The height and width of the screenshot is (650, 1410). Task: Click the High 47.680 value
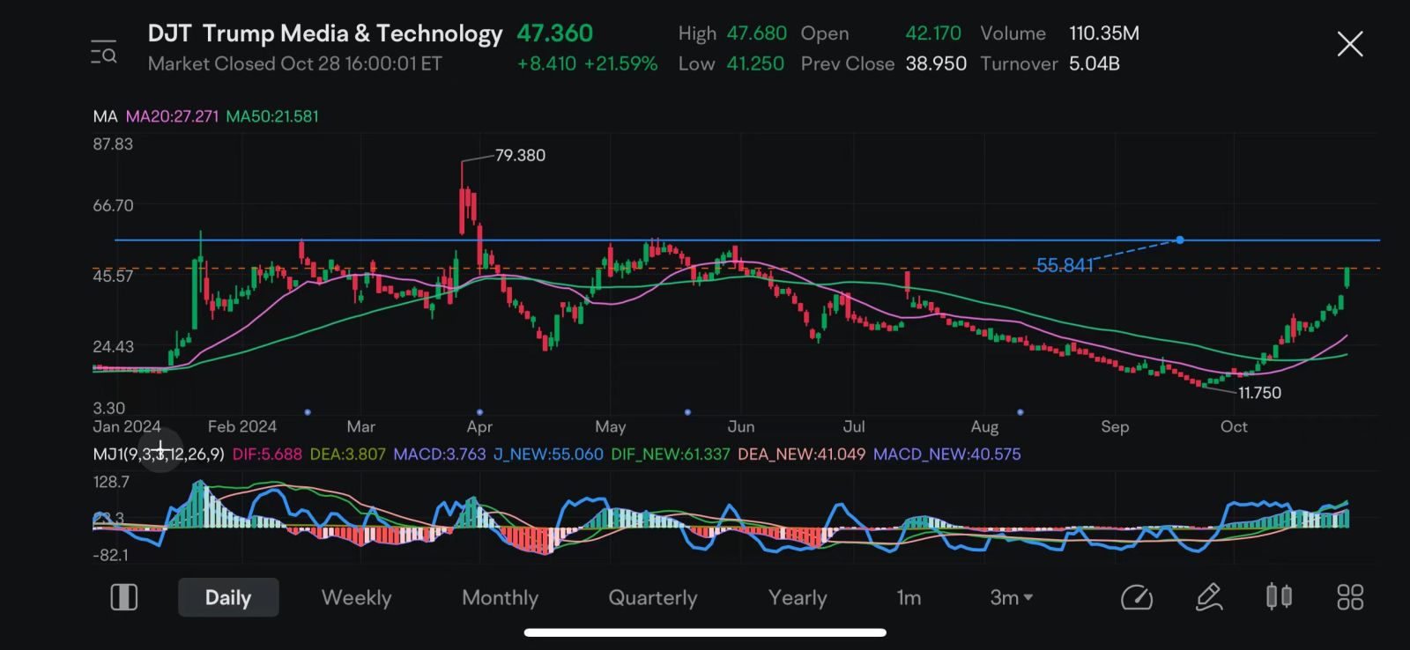click(x=756, y=33)
